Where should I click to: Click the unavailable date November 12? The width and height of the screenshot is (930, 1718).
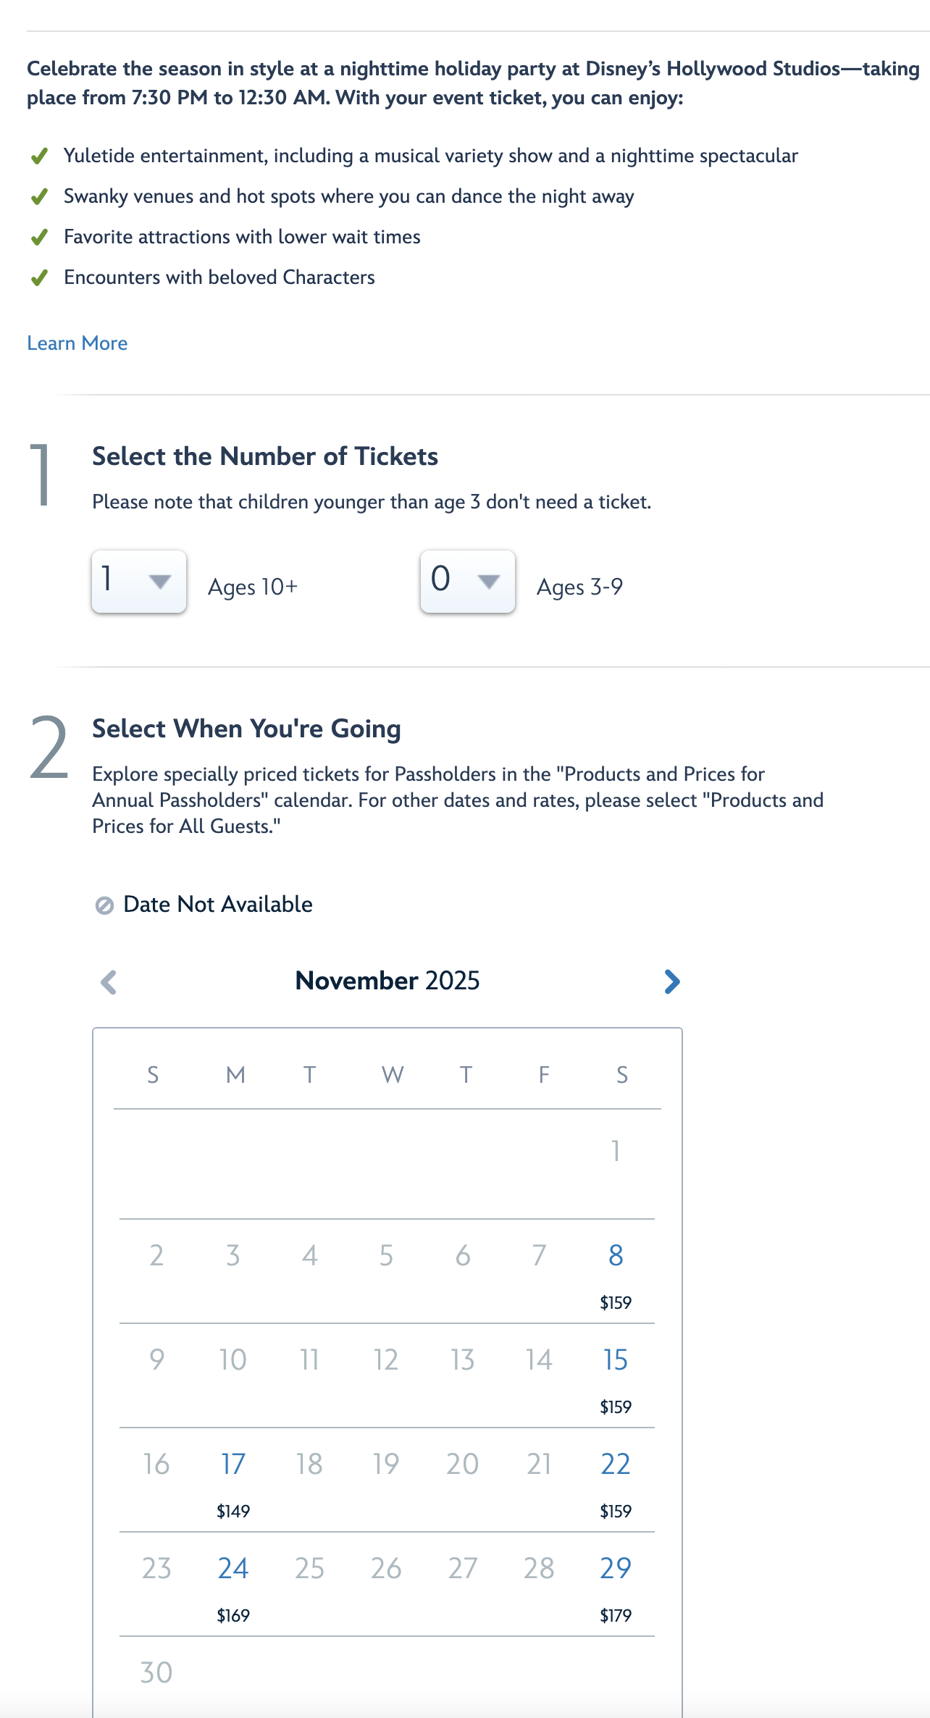pos(386,1360)
